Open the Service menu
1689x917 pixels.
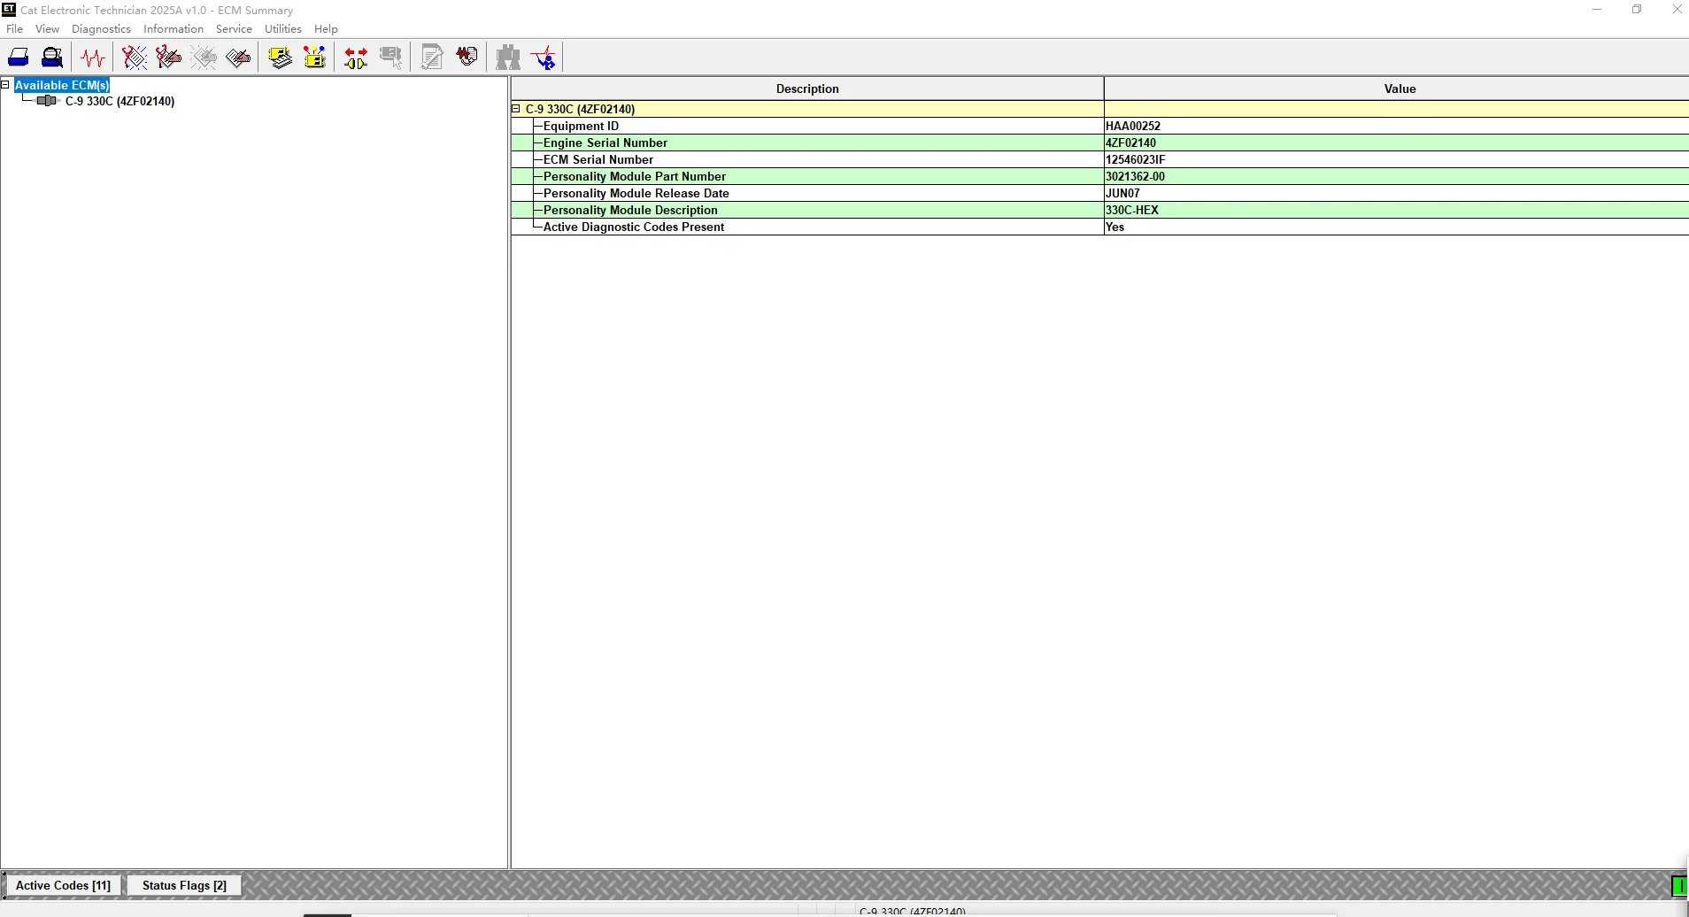pos(234,29)
